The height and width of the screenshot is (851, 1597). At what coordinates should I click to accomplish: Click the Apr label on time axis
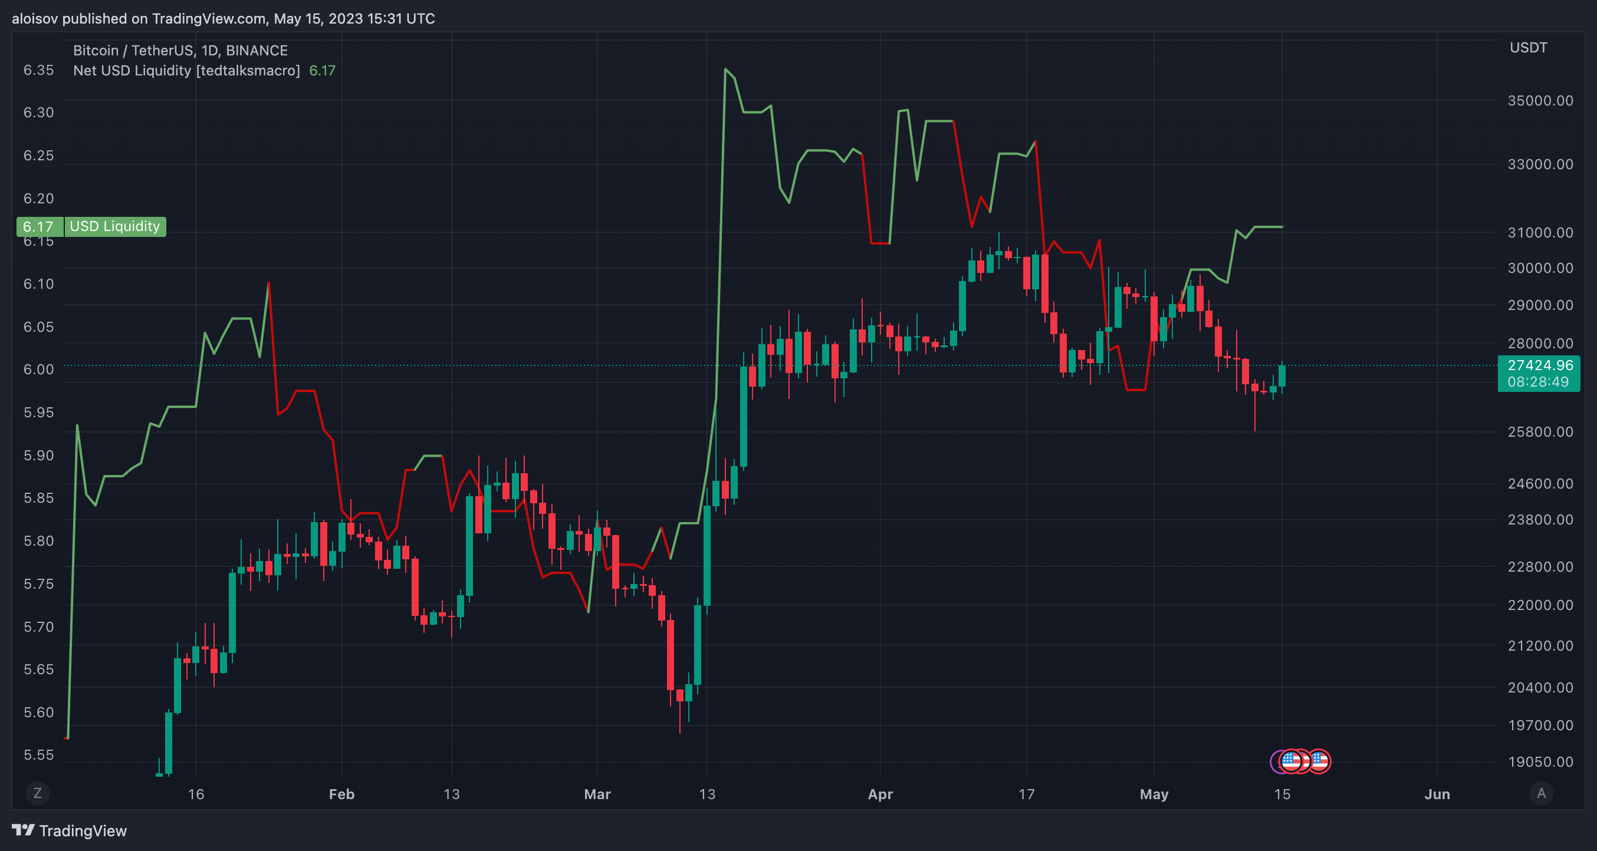coord(880,794)
